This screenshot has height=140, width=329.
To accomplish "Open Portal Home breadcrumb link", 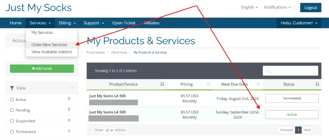I will (x=96, y=53).
